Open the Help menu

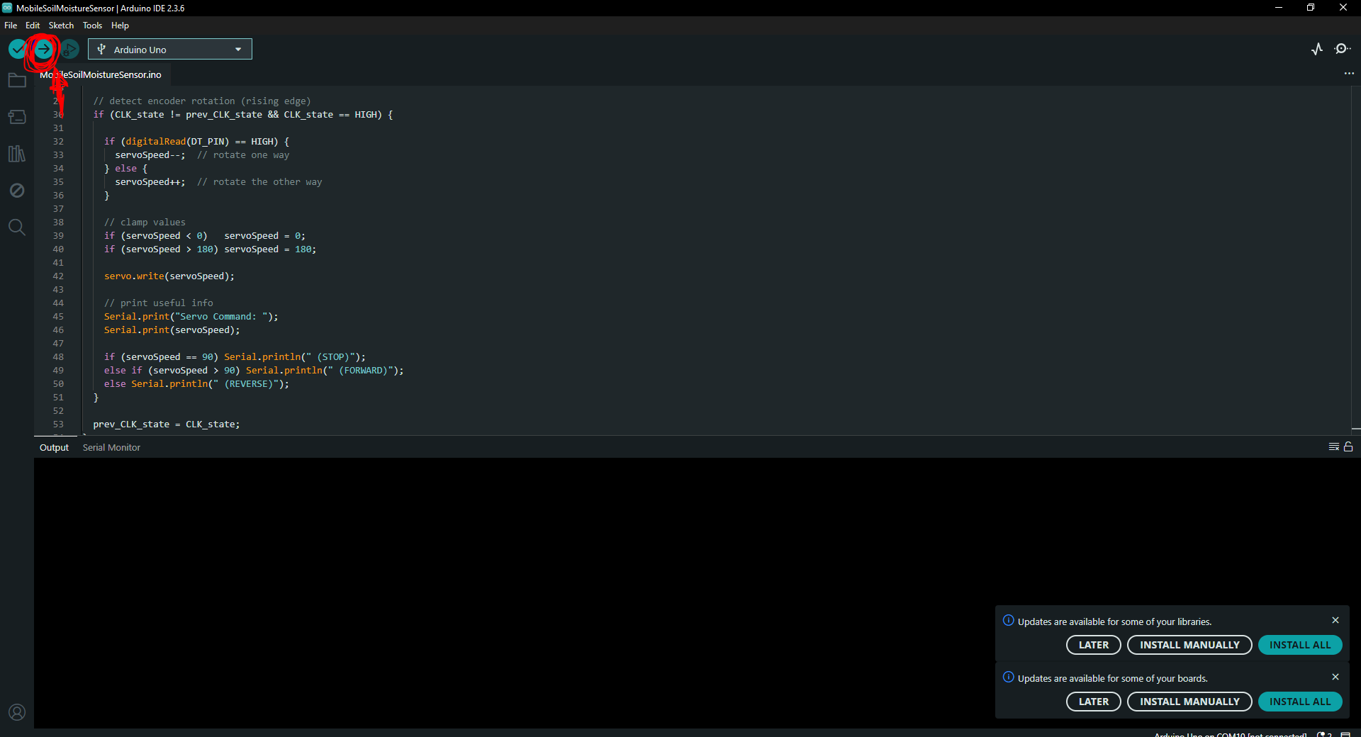click(x=120, y=26)
